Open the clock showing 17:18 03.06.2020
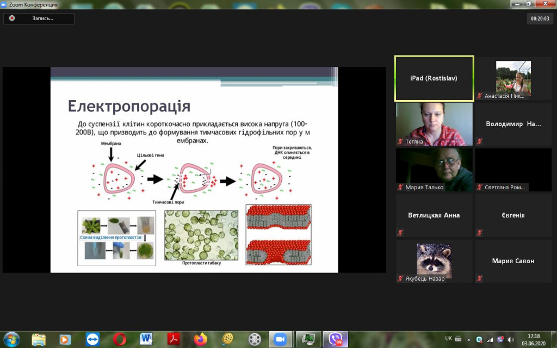This screenshot has height=348, width=557. tap(534, 339)
